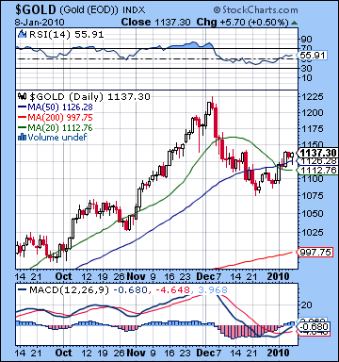Click 2010 on the price chart date axis

click(x=278, y=276)
